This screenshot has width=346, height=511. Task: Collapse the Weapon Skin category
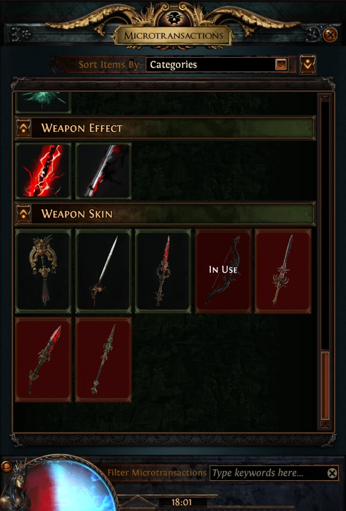24,214
